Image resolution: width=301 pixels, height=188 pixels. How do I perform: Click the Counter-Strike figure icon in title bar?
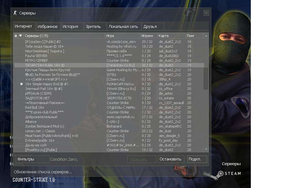(15, 13)
